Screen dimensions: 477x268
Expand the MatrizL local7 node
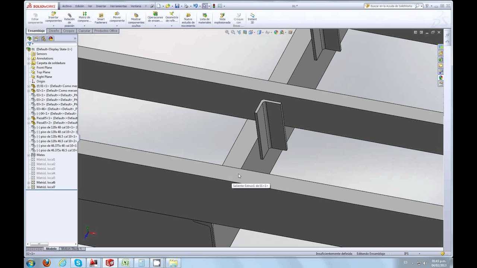point(29,187)
